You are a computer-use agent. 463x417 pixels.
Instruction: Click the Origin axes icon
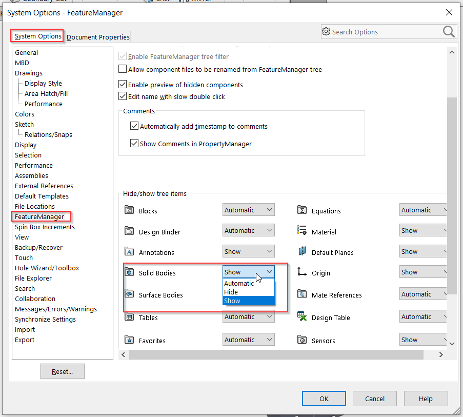coord(302,272)
